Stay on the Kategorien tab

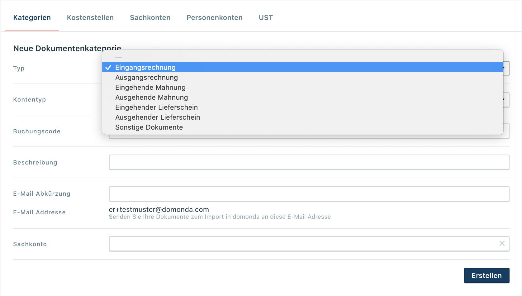(x=32, y=17)
